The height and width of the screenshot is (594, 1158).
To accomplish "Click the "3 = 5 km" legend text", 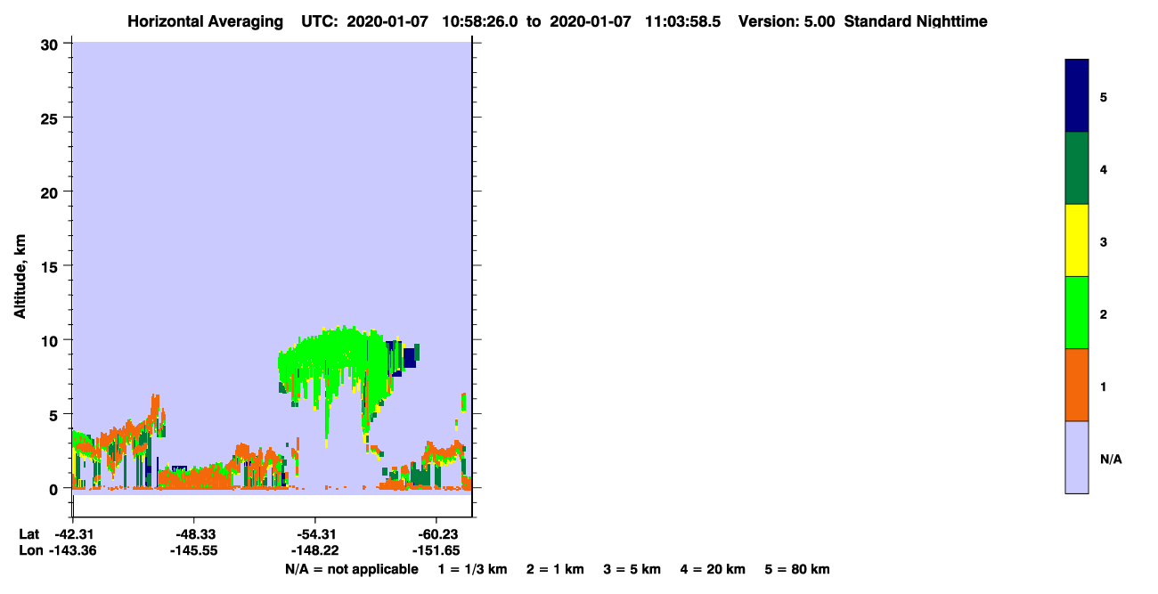I will click(632, 569).
